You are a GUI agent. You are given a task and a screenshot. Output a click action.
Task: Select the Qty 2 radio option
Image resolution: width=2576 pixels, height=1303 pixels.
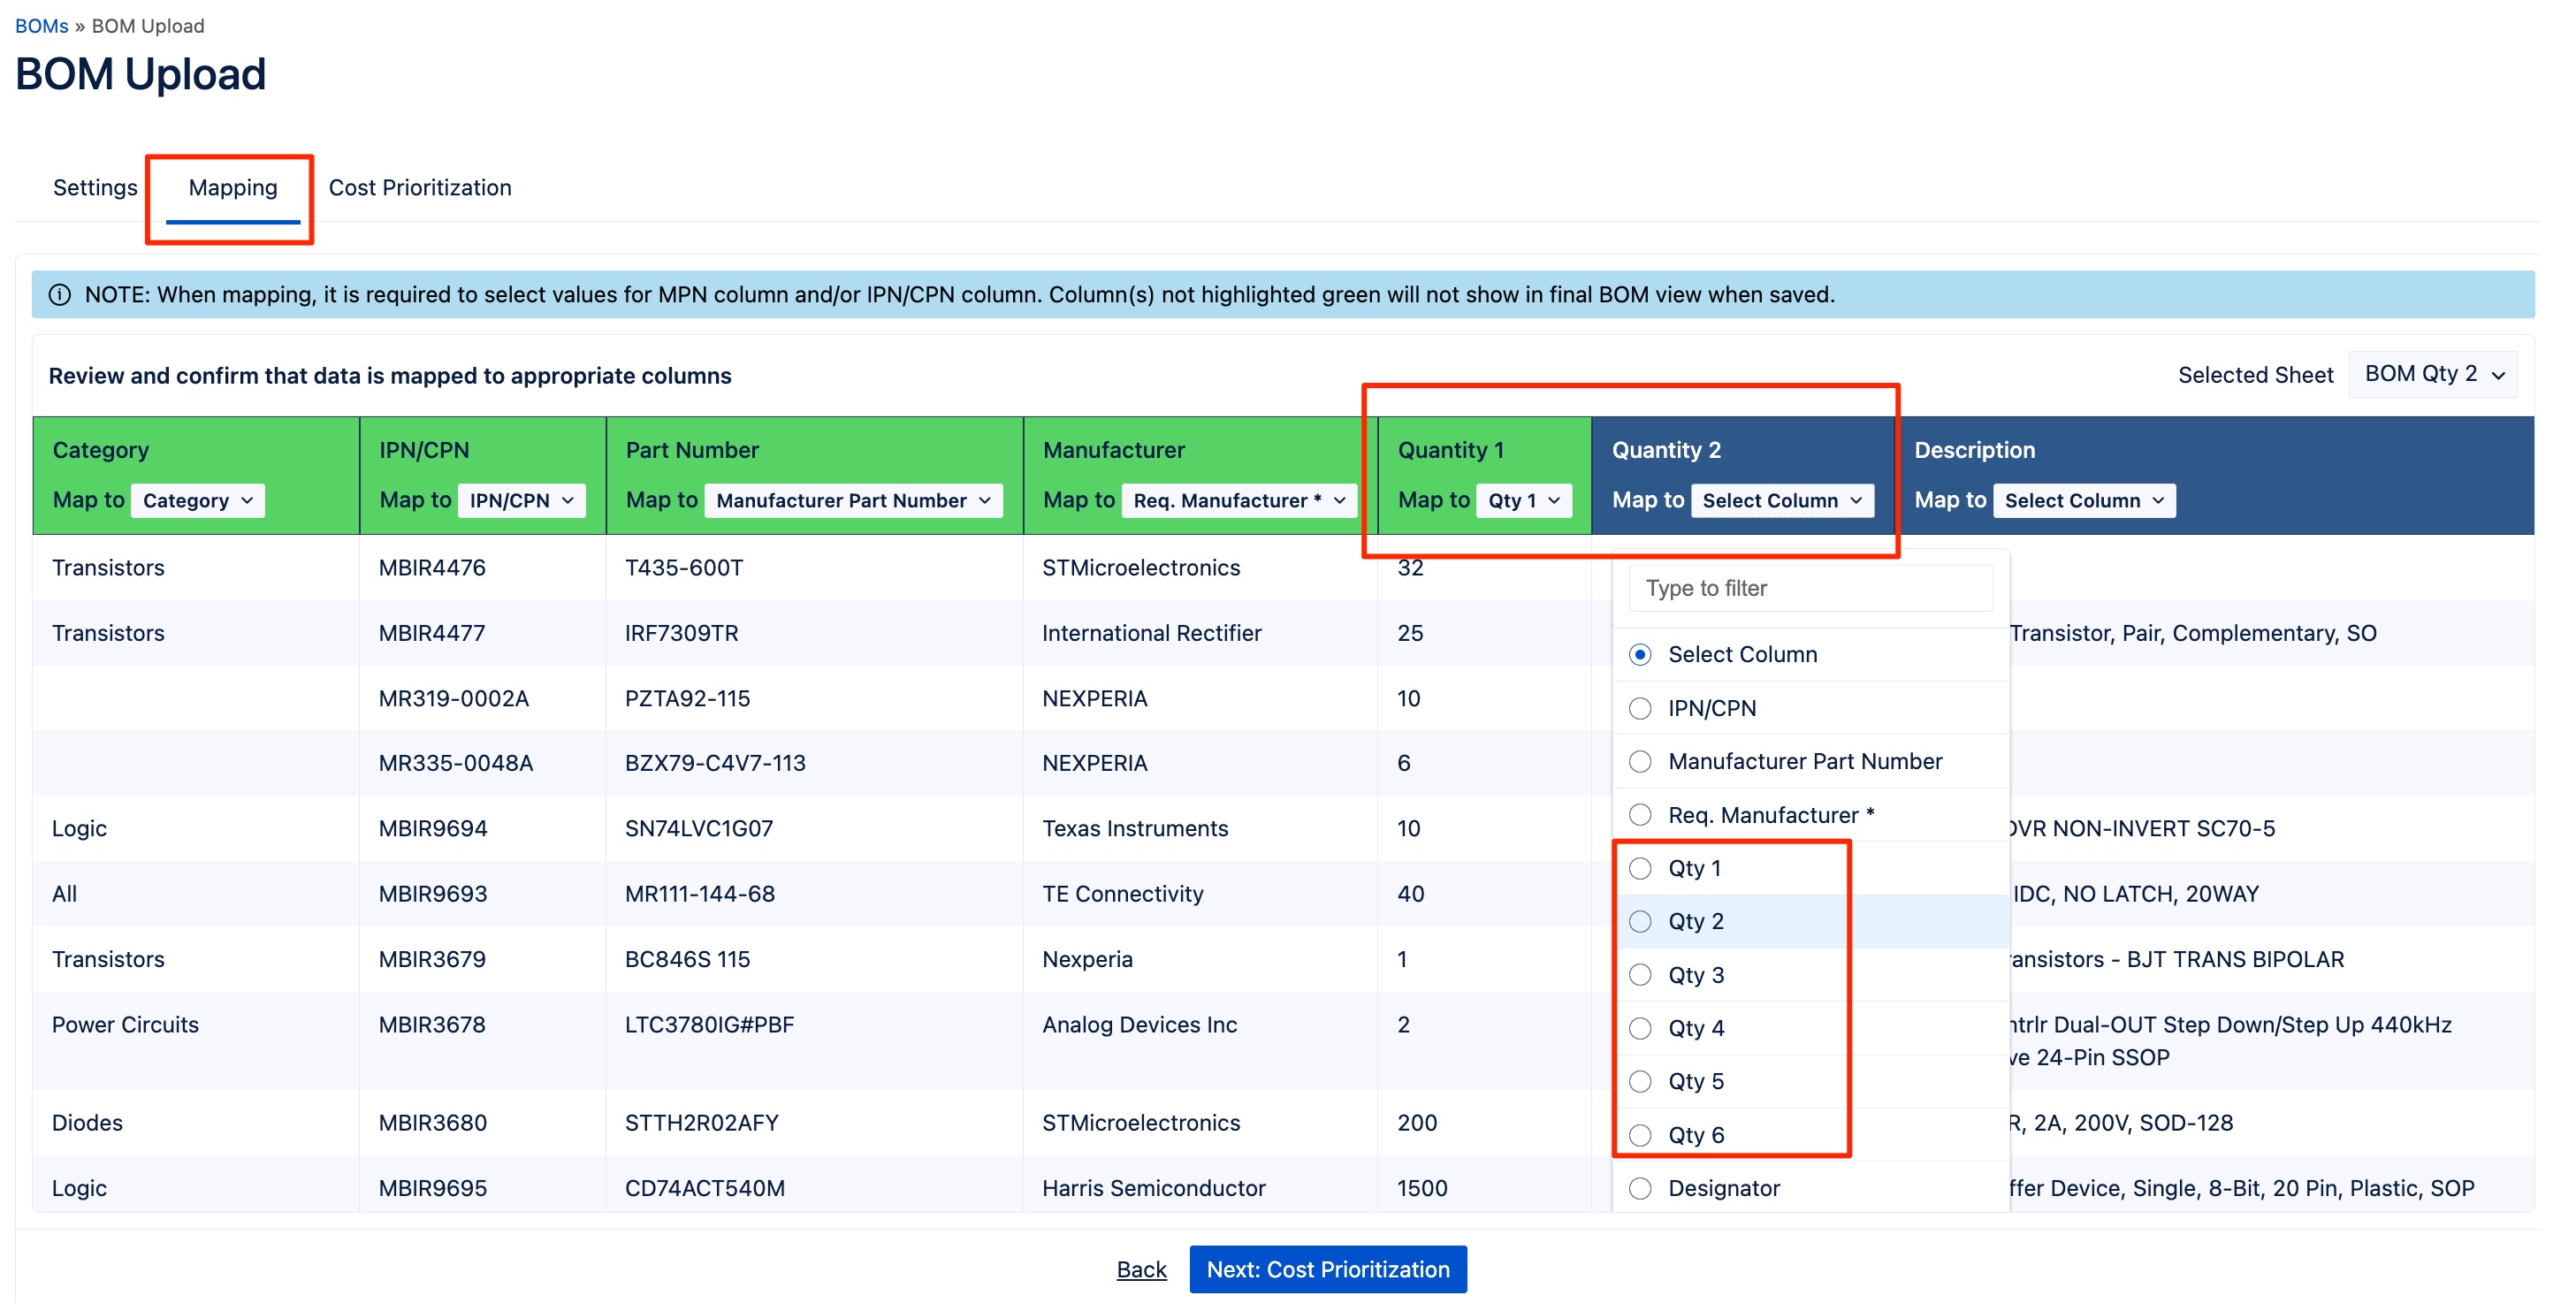click(1640, 921)
